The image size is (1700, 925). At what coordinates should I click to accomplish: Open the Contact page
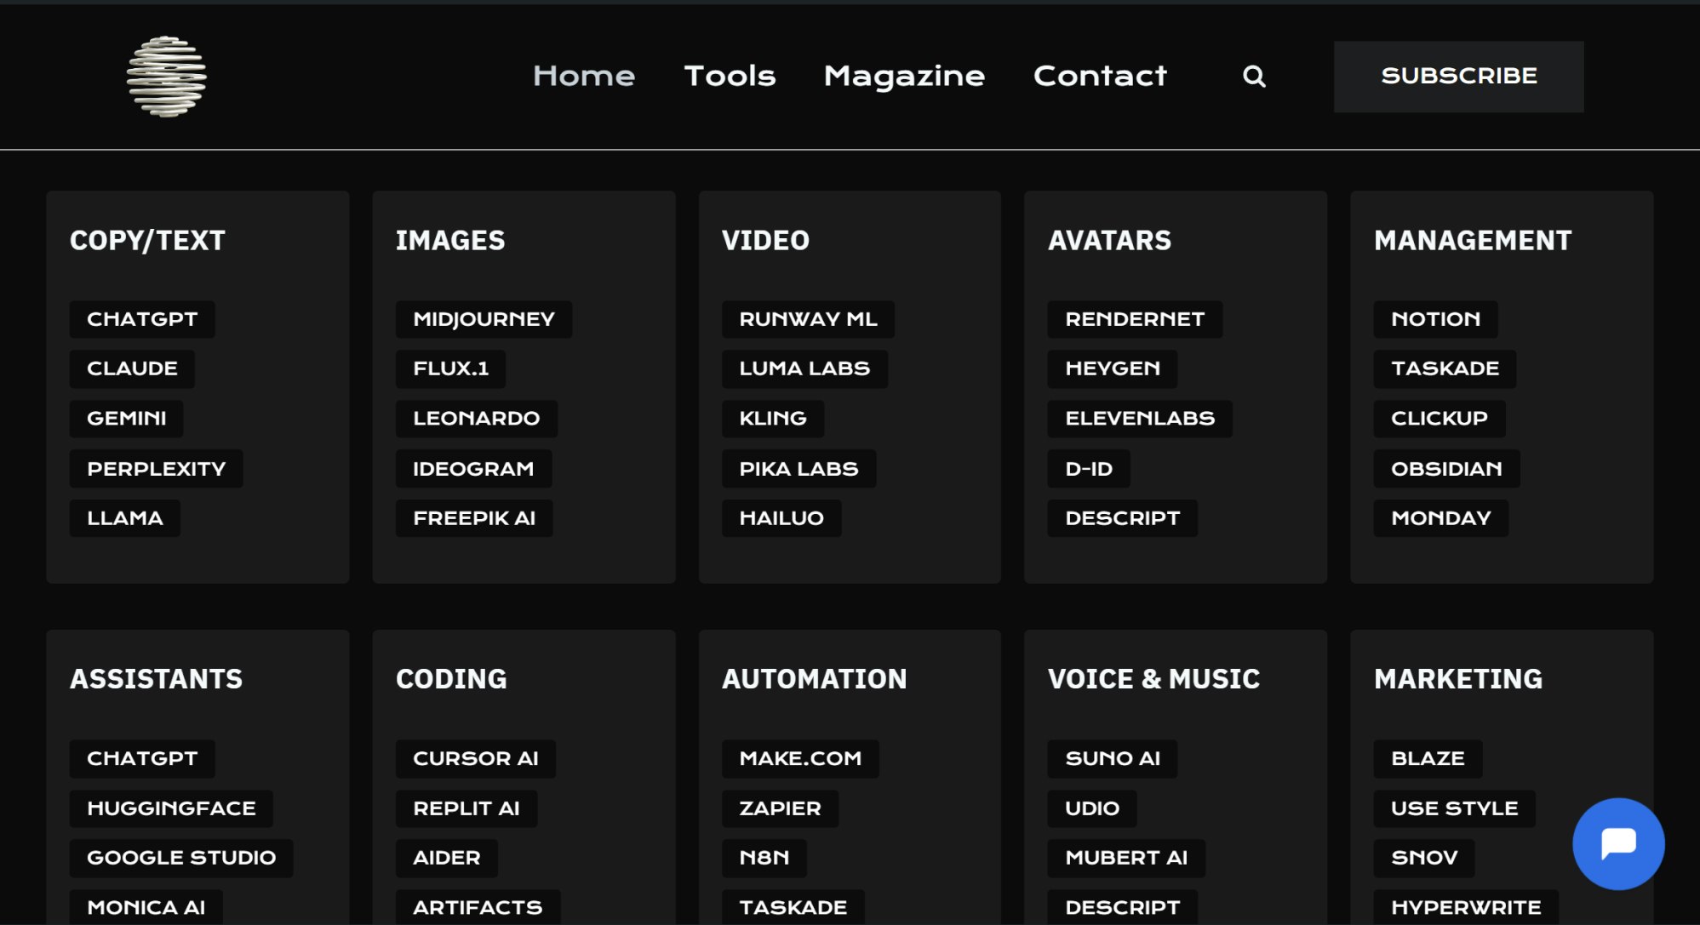click(x=1100, y=77)
